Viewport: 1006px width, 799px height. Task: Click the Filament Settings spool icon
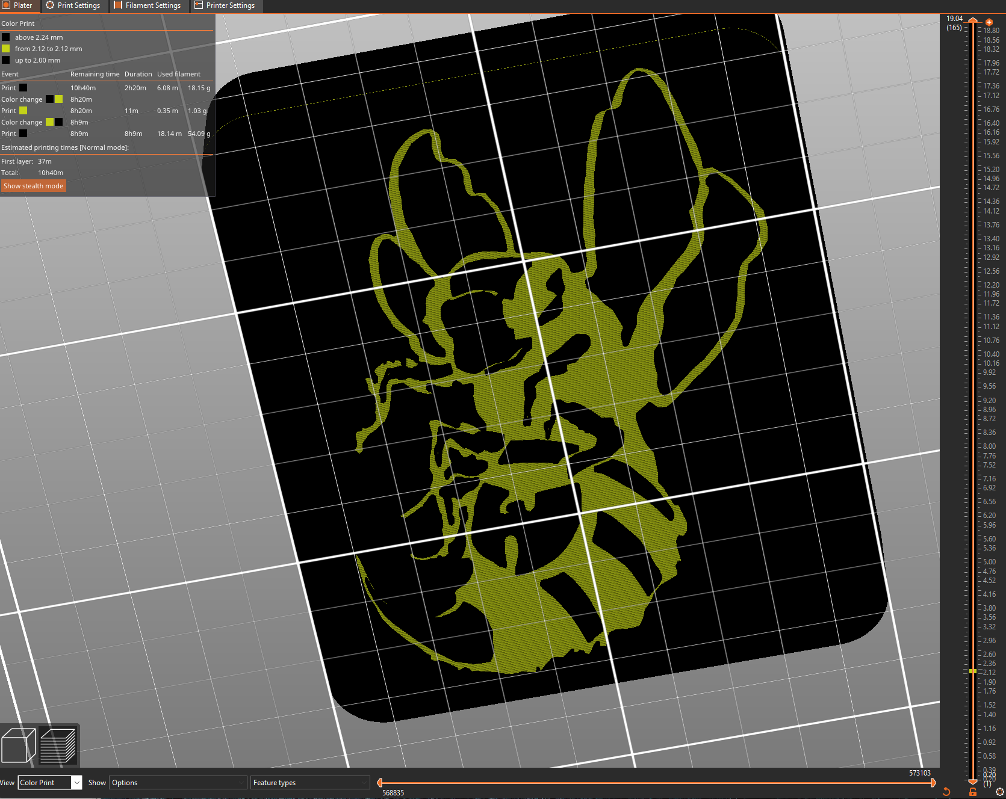pyautogui.click(x=118, y=5)
